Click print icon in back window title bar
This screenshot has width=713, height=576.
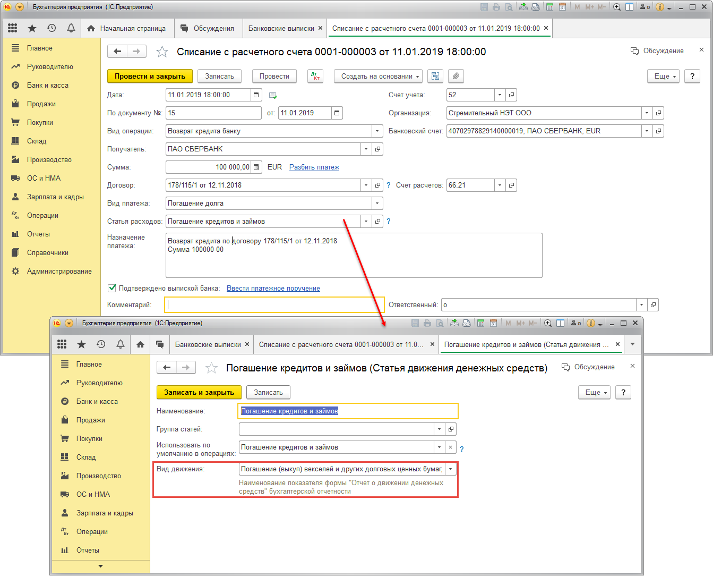point(496,7)
